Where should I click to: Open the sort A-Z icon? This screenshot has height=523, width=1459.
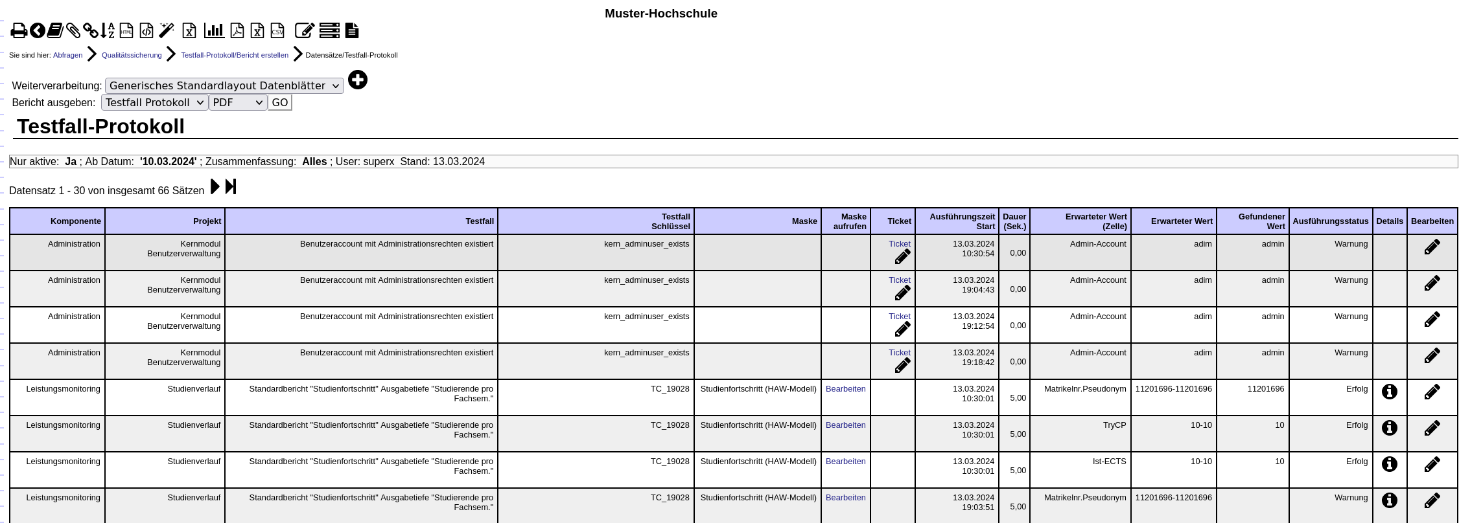tap(108, 30)
